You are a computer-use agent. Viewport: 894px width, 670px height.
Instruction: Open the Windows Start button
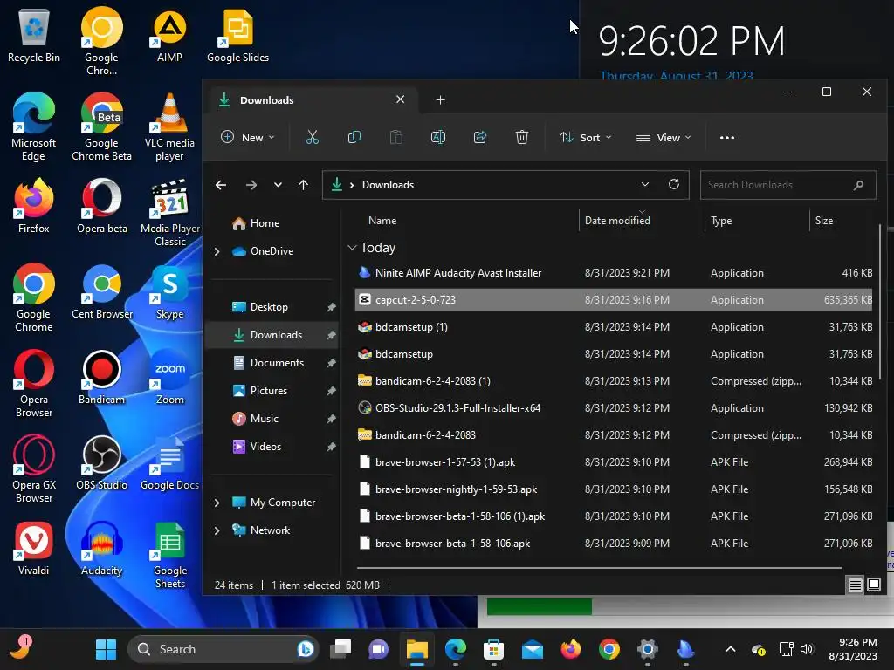(106, 649)
